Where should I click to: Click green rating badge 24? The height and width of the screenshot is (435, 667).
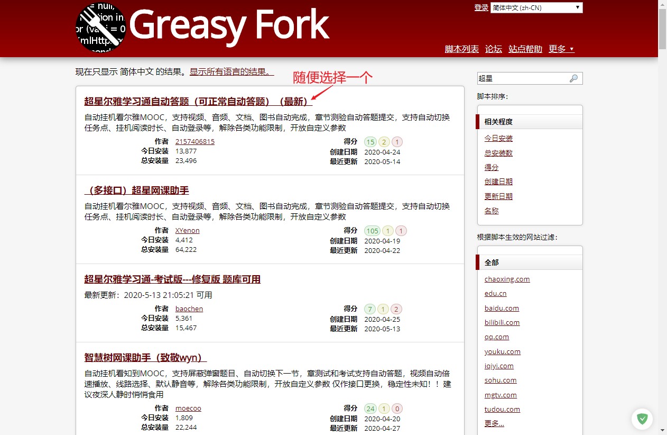tap(370, 409)
